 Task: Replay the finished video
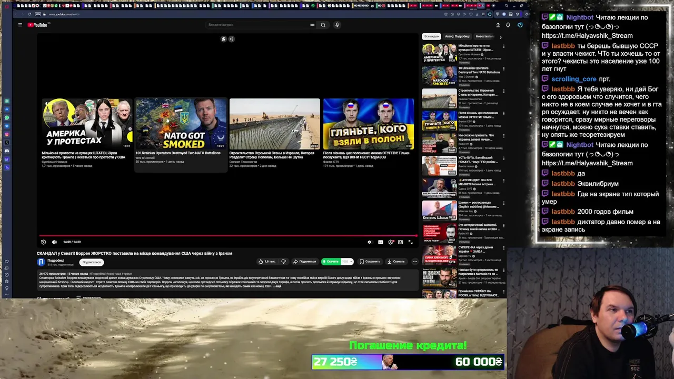pyautogui.click(x=44, y=242)
